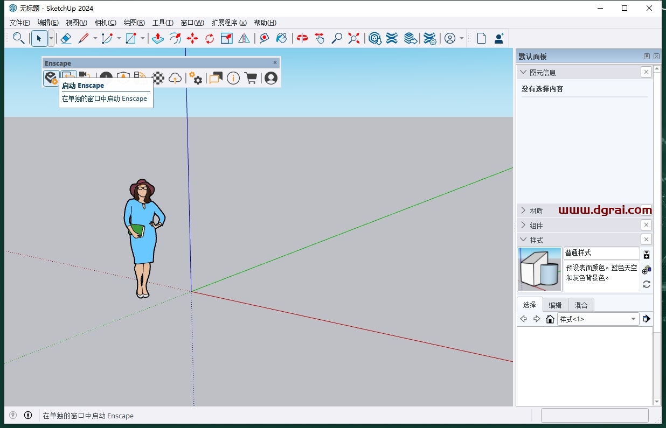Image resolution: width=666 pixels, height=428 pixels.
Task: Activate the Scale tool
Action: tap(227, 38)
